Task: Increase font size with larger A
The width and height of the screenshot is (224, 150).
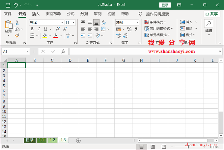Action: click(x=58, y=29)
